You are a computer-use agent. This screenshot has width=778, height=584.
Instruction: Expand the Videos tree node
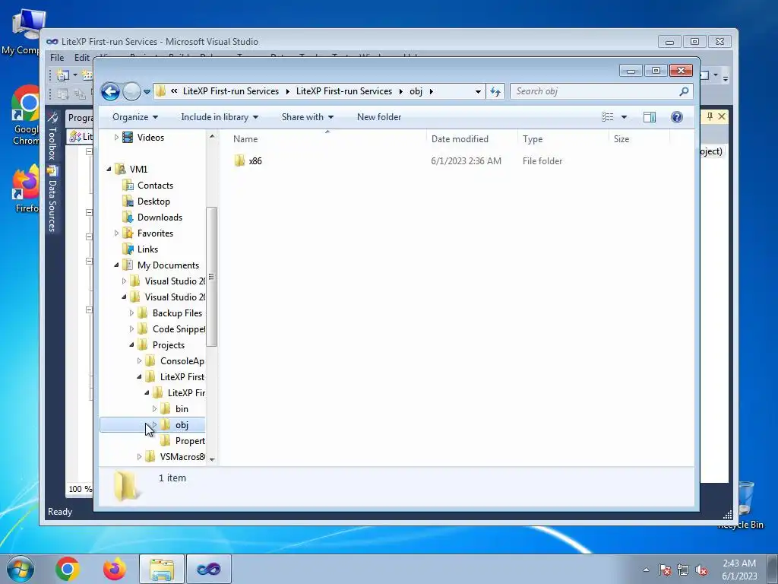coord(116,137)
